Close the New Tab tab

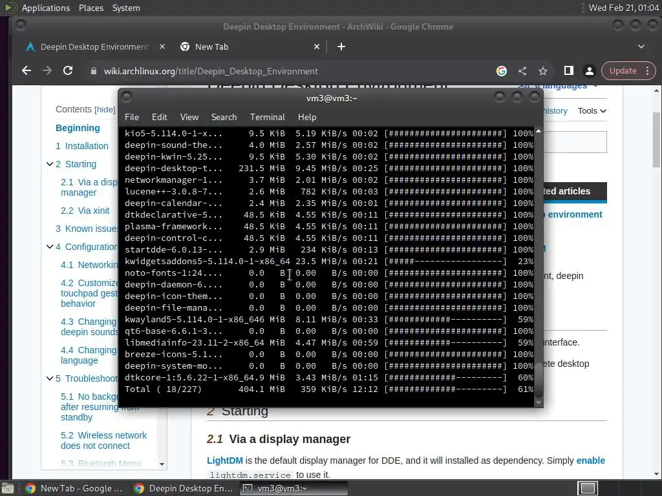coord(317,46)
